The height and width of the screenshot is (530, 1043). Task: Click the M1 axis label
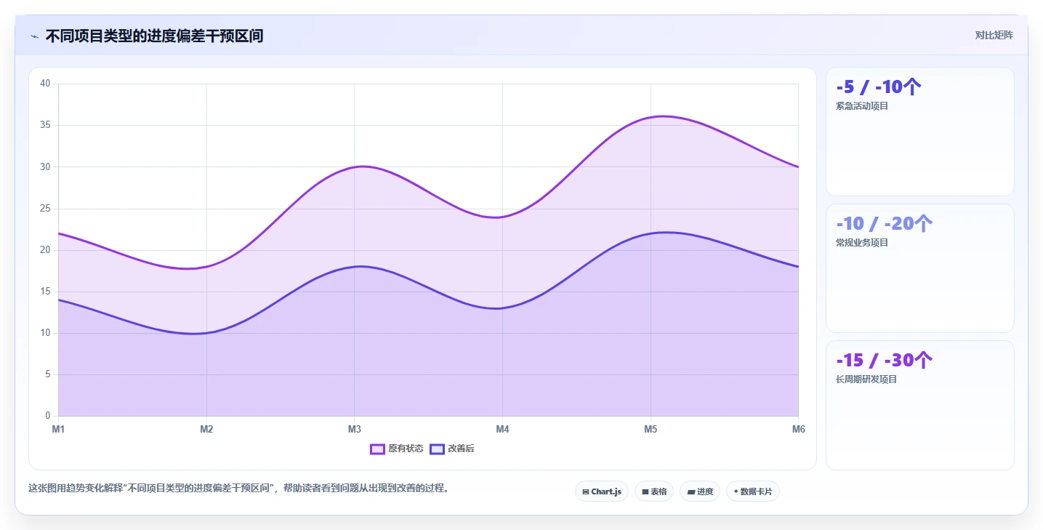(x=58, y=429)
